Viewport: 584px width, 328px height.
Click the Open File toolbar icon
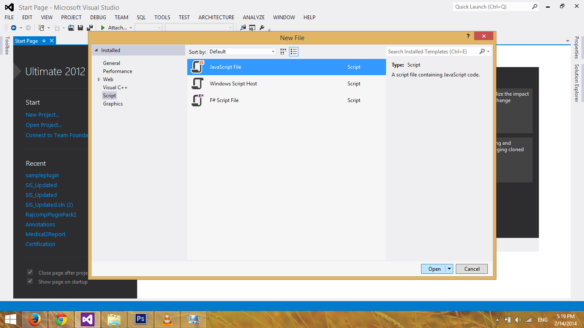point(71,28)
